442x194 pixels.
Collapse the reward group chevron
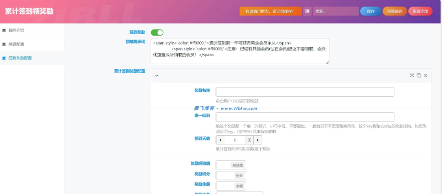pyautogui.click(x=157, y=75)
